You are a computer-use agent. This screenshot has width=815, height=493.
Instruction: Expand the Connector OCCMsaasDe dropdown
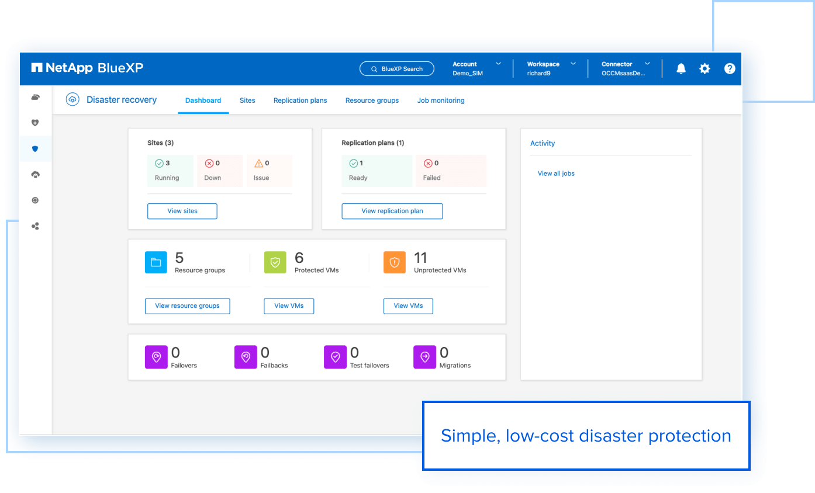[624, 68]
